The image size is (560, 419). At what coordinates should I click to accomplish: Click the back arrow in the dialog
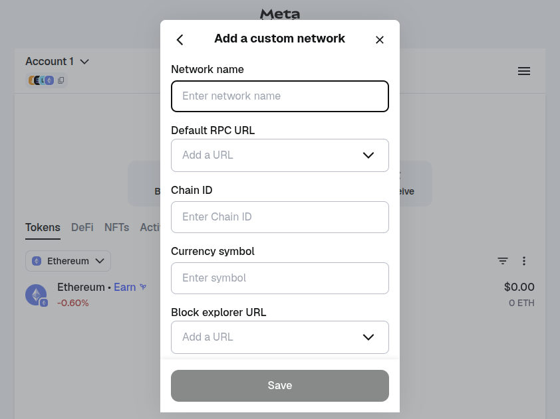[180, 39]
